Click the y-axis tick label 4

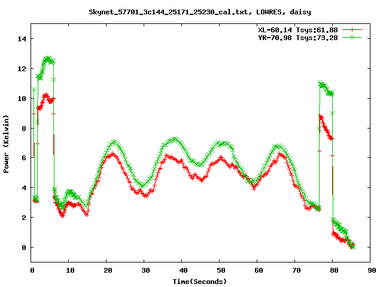(24, 188)
